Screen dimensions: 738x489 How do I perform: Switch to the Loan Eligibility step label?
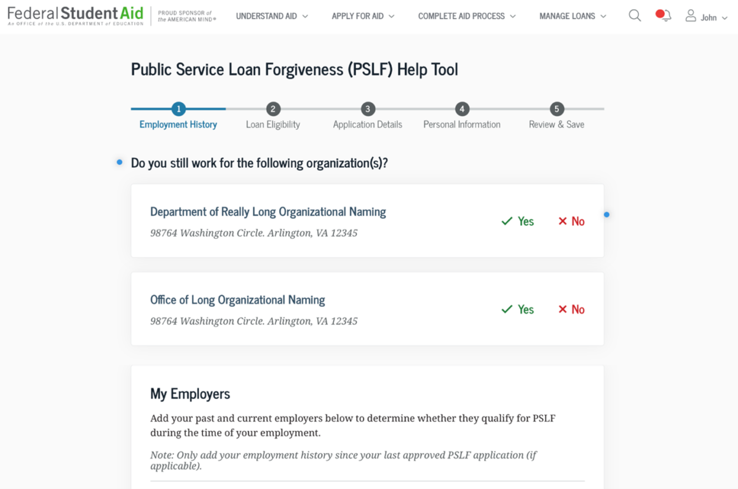coord(273,125)
